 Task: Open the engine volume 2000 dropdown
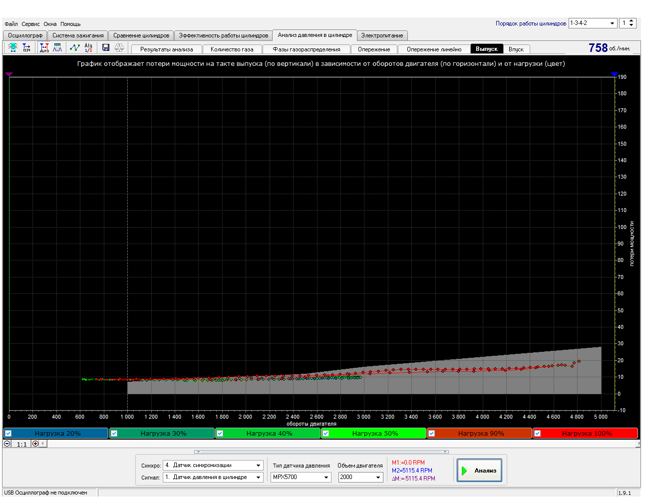click(360, 477)
